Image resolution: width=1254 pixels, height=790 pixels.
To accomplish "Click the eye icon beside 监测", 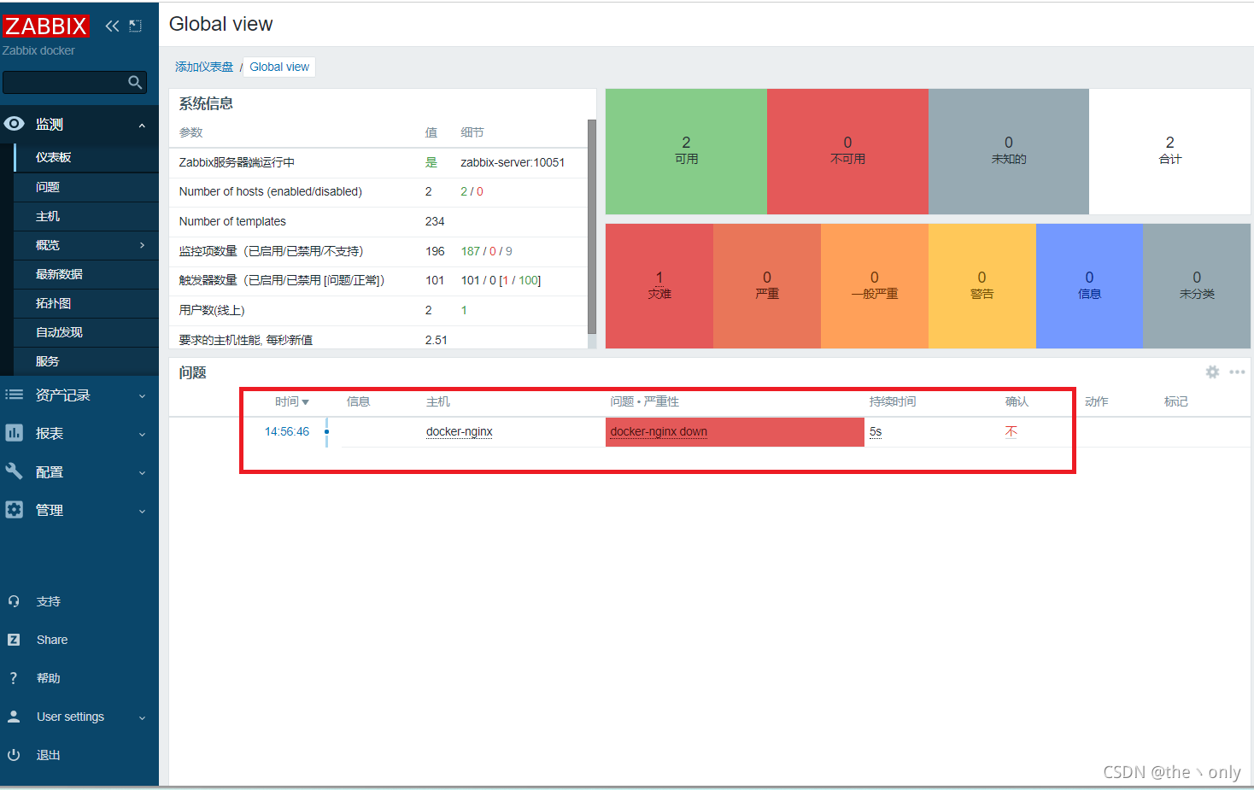I will point(15,124).
